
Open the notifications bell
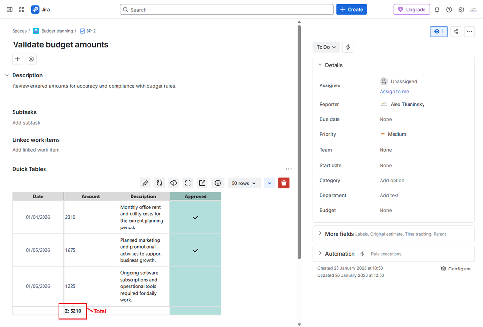click(437, 10)
